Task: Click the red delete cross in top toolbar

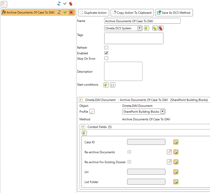Action: (x=71, y=4)
